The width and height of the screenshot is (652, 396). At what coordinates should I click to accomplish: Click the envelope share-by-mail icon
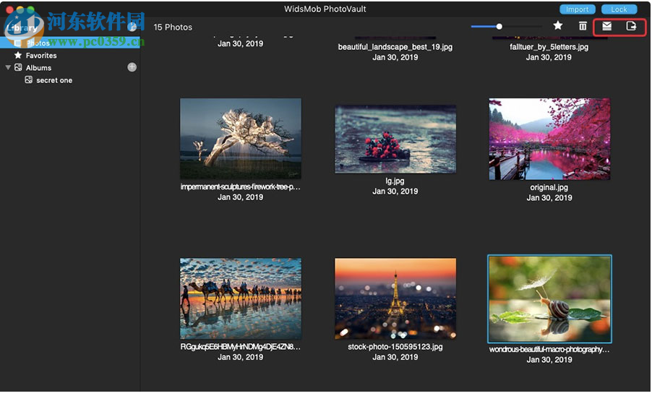(606, 26)
